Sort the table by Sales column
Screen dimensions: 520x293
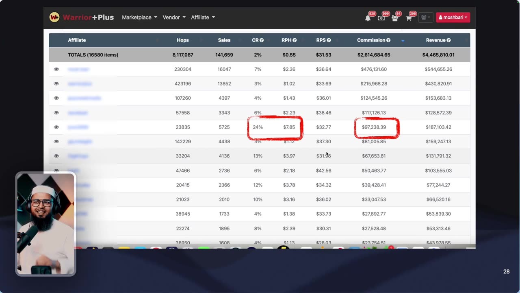coord(224,40)
